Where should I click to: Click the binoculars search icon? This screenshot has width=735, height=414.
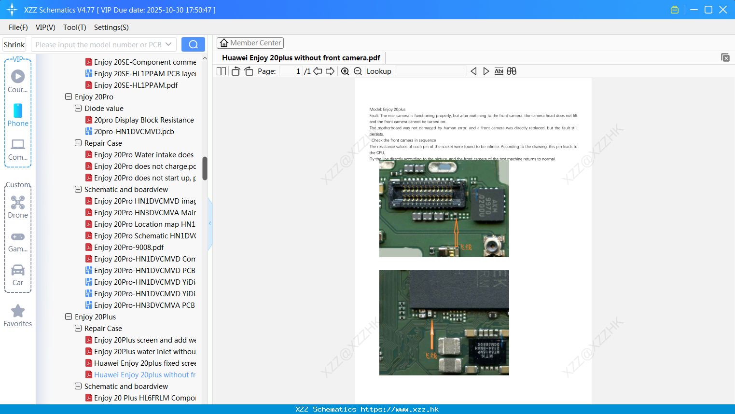tap(512, 71)
